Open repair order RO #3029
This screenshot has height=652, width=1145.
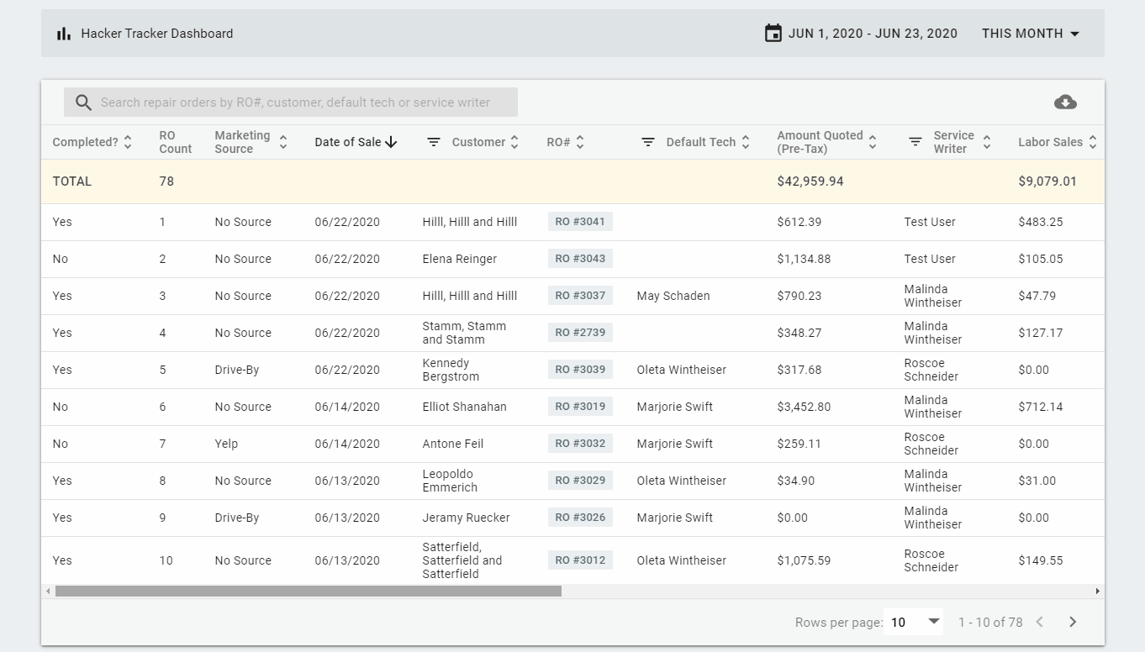580,481
